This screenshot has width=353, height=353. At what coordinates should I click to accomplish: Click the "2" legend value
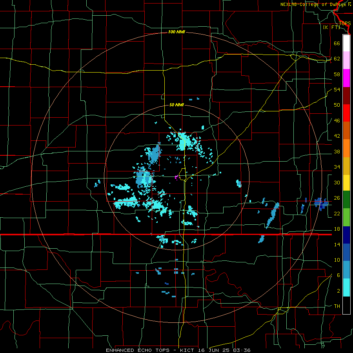[338, 291]
